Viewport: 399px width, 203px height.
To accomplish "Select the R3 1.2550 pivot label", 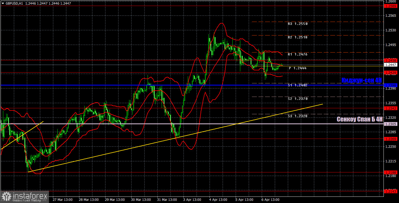I will (297, 24).
